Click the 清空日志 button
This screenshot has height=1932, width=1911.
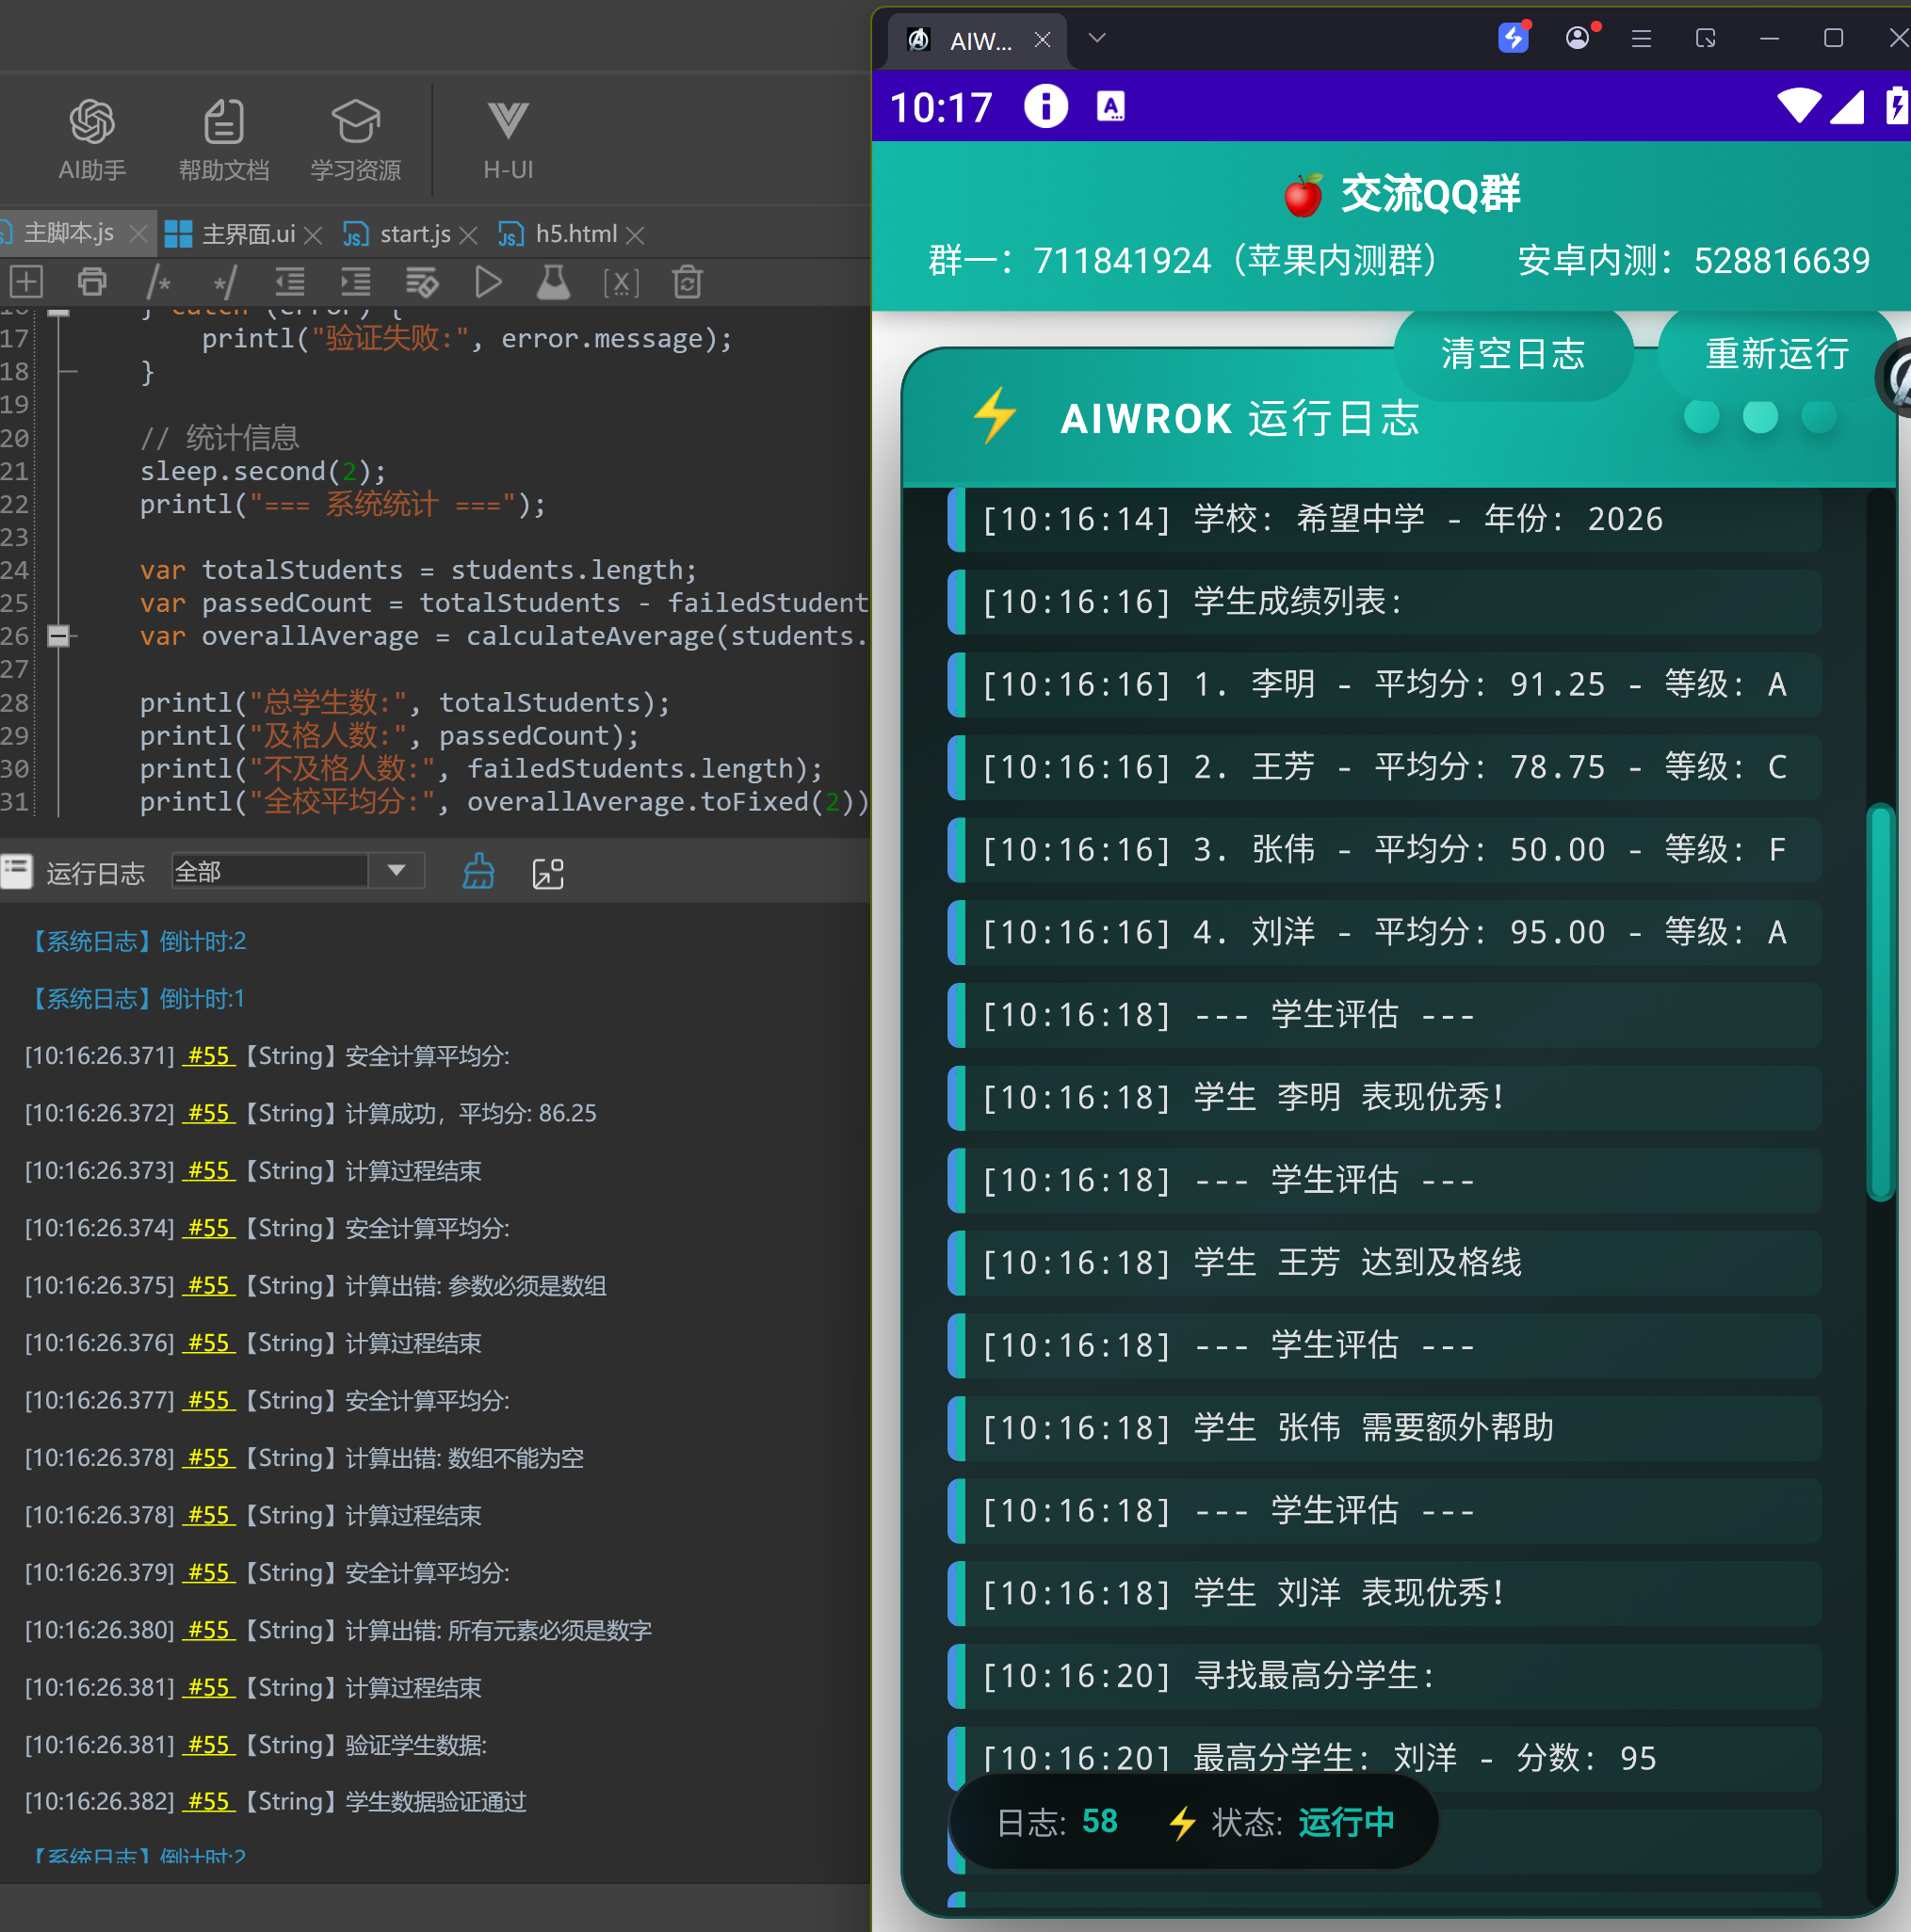tap(1514, 354)
